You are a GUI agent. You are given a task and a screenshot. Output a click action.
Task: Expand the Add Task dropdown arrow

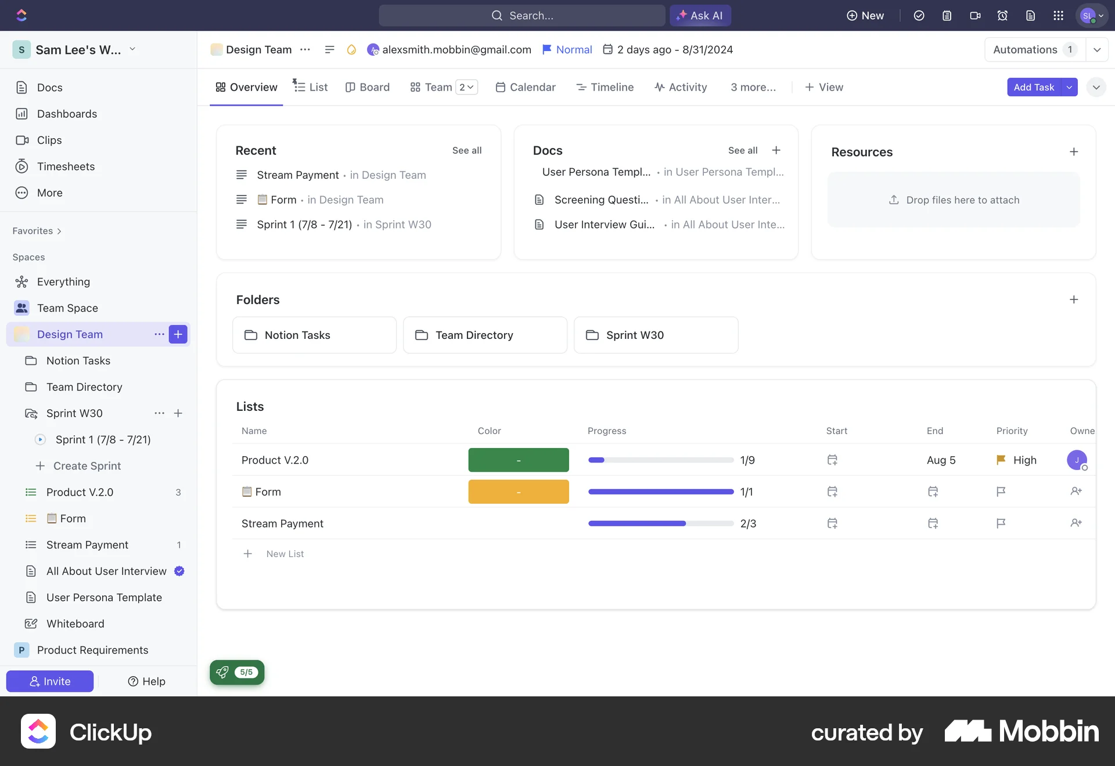point(1069,87)
